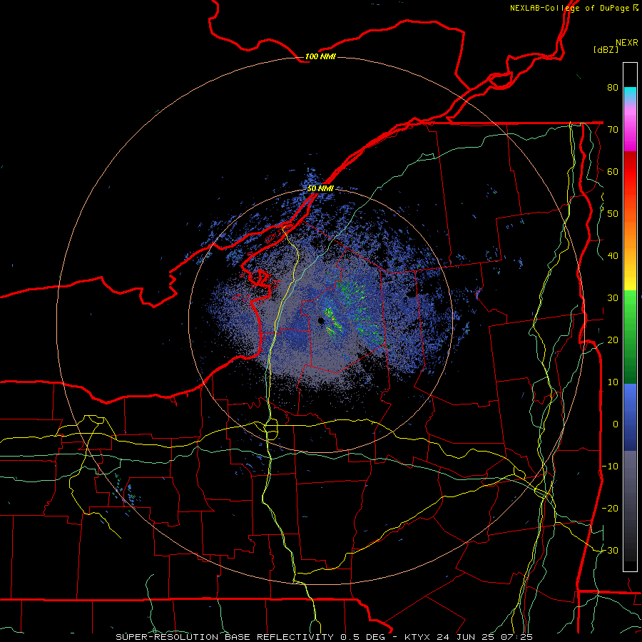Image resolution: width=642 pixels, height=642 pixels.
Task: Click the 30 dBZ scale value
Action: click(x=613, y=297)
